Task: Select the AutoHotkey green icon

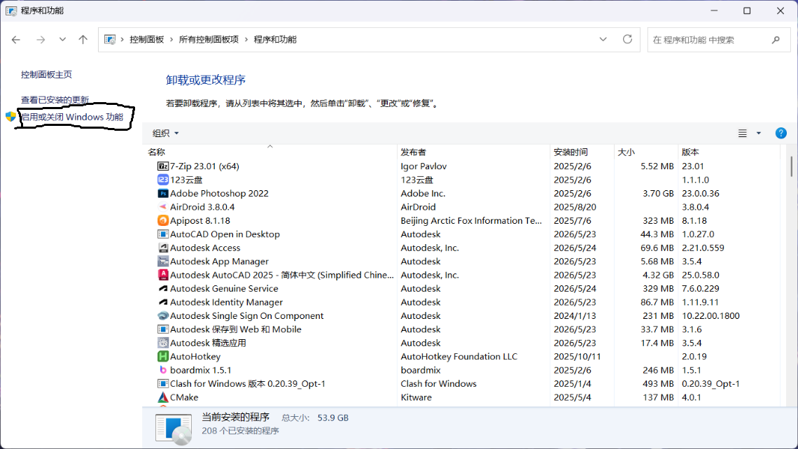Action: click(x=163, y=357)
